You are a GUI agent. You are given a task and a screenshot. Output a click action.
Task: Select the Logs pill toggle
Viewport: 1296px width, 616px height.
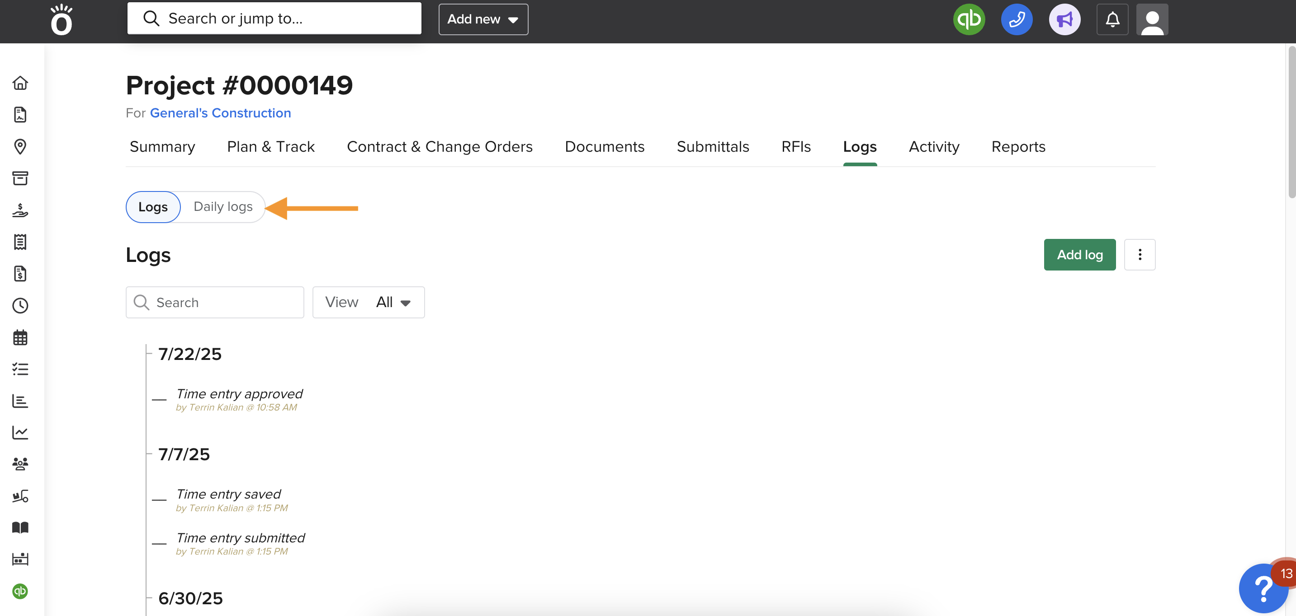point(153,206)
